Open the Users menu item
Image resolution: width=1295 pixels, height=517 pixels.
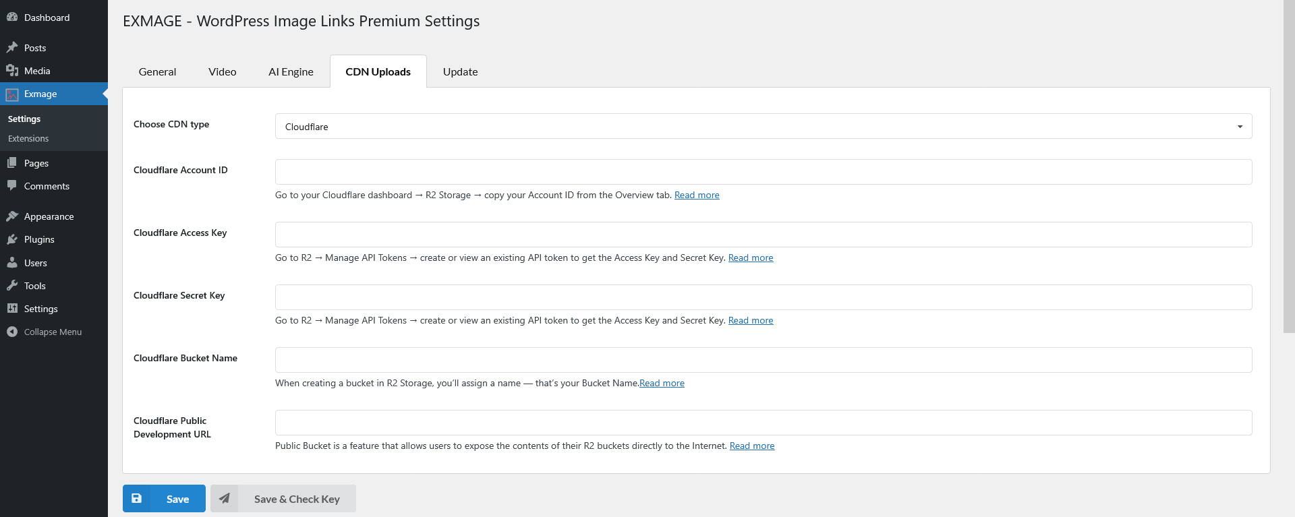(54, 263)
